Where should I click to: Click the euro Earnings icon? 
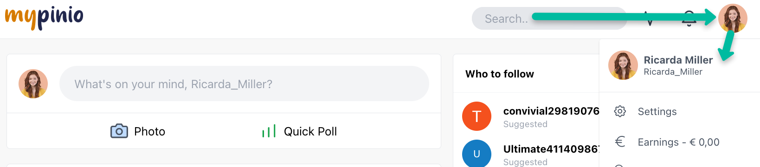[620, 141]
